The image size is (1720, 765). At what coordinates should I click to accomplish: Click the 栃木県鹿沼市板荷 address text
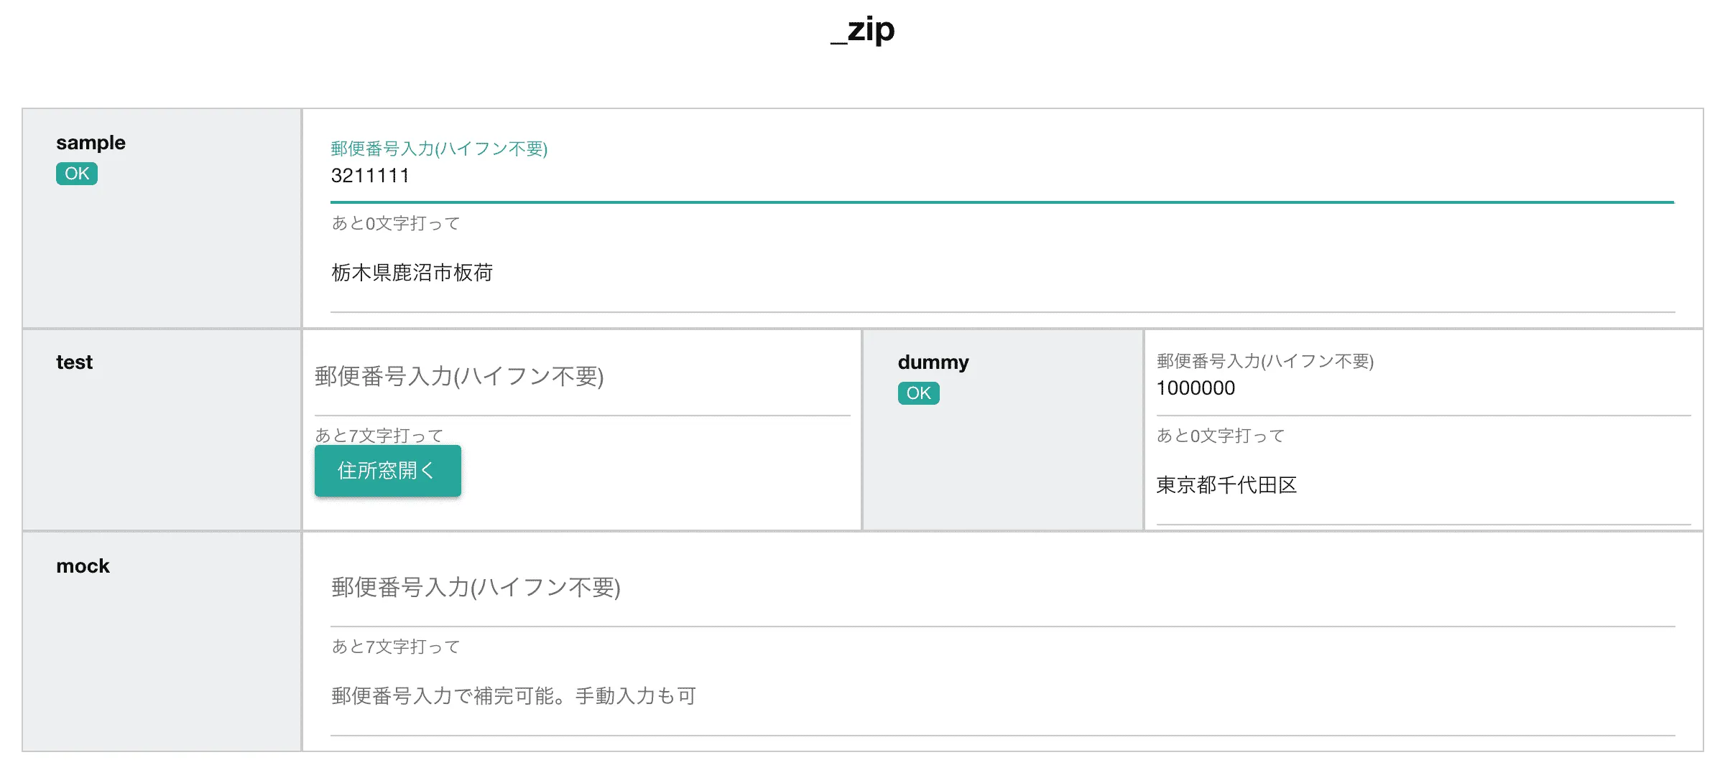[411, 273]
